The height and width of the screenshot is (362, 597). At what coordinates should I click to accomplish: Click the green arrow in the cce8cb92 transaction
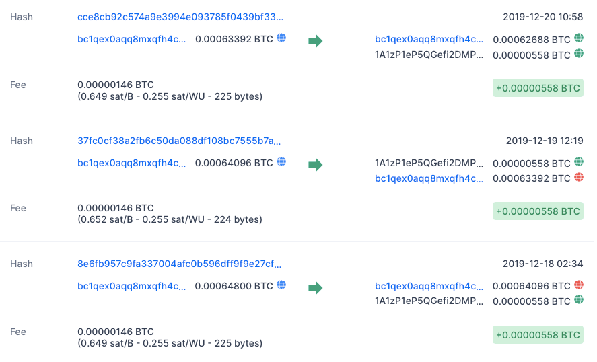tap(315, 41)
